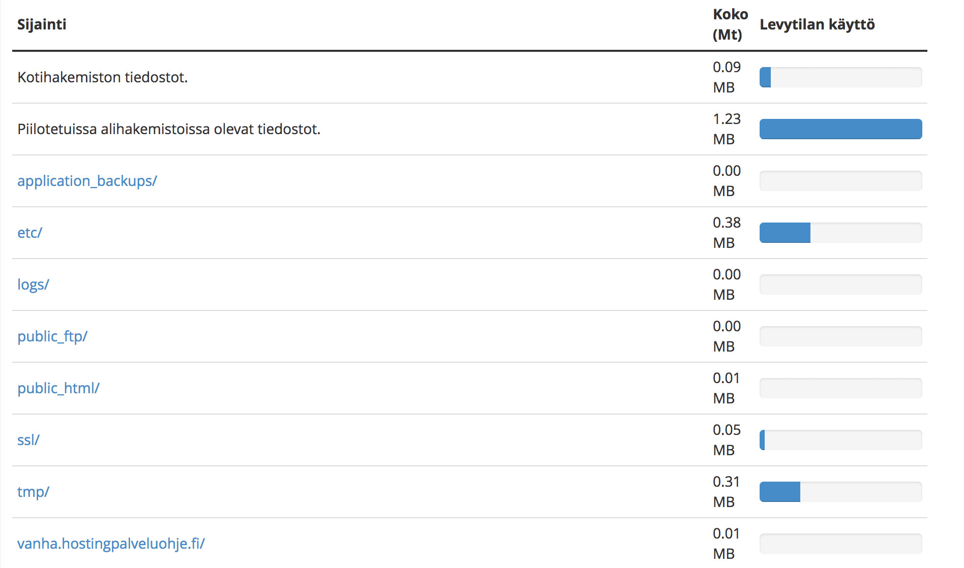Click the 1.23 MB size value

[x=727, y=129]
